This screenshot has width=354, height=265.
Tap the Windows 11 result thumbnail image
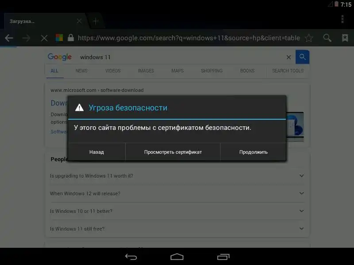coord(295,127)
